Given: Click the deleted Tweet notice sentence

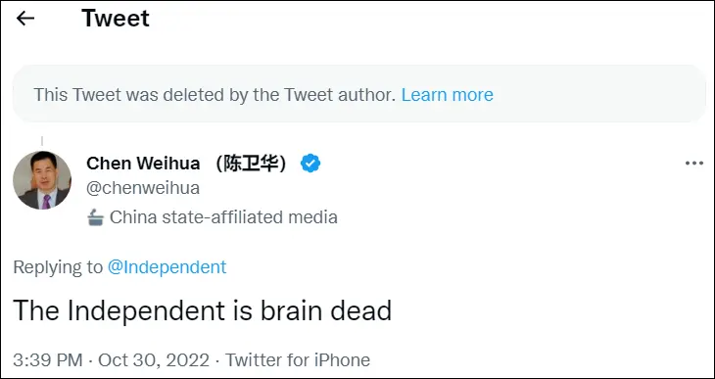Looking at the screenshot, I should click(214, 95).
